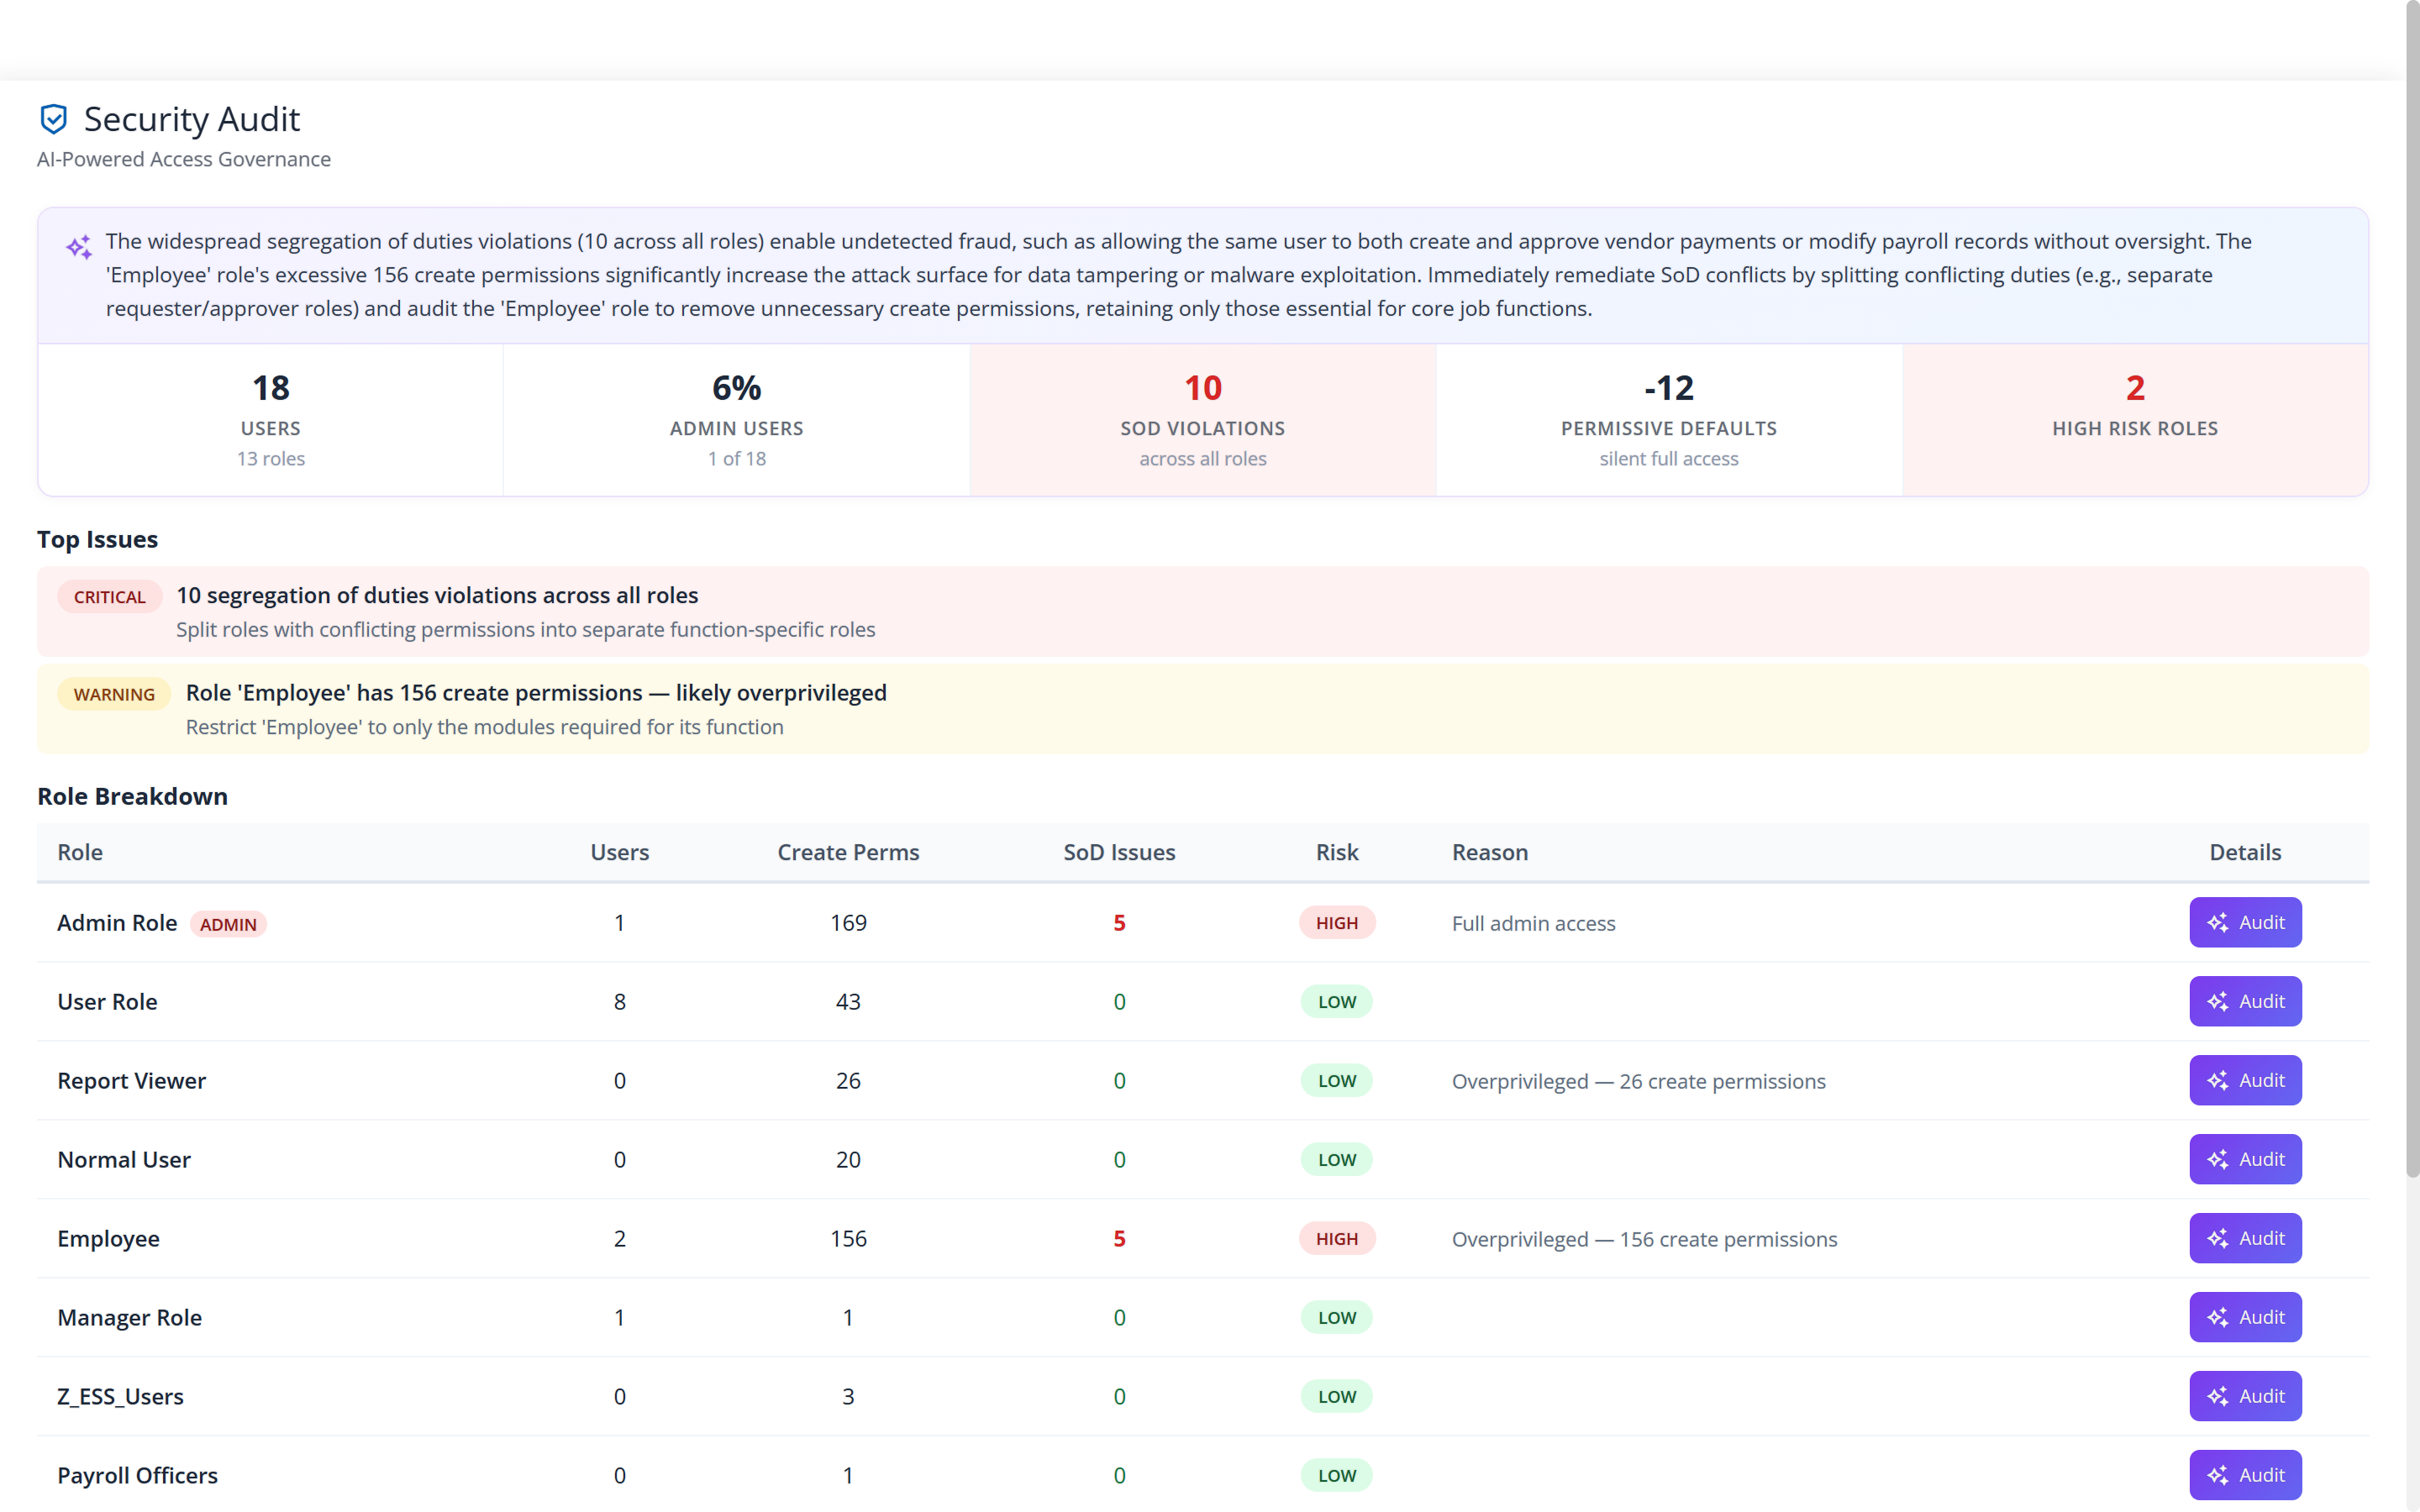Select the Admin Users 6% card

pos(737,420)
